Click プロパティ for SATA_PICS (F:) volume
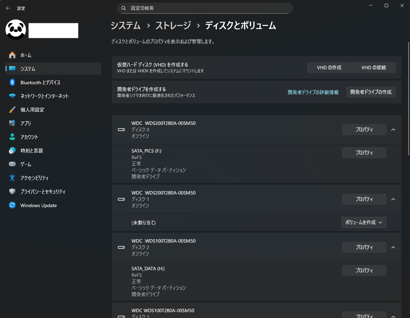Screen dimensions: 410x318 pyautogui.click(x=364, y=153)
